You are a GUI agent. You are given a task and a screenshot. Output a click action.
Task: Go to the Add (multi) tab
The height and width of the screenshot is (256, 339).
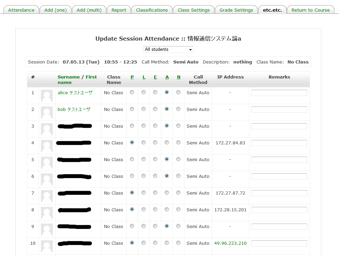coord(89,10)
